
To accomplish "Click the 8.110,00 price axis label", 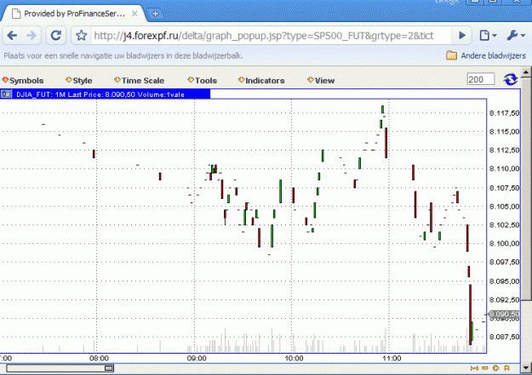I will (x=504, y=168).
